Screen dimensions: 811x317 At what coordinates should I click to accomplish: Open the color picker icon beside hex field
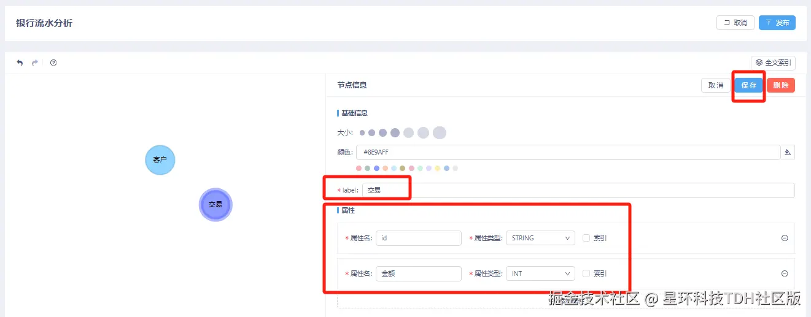(x=788, y=152)
